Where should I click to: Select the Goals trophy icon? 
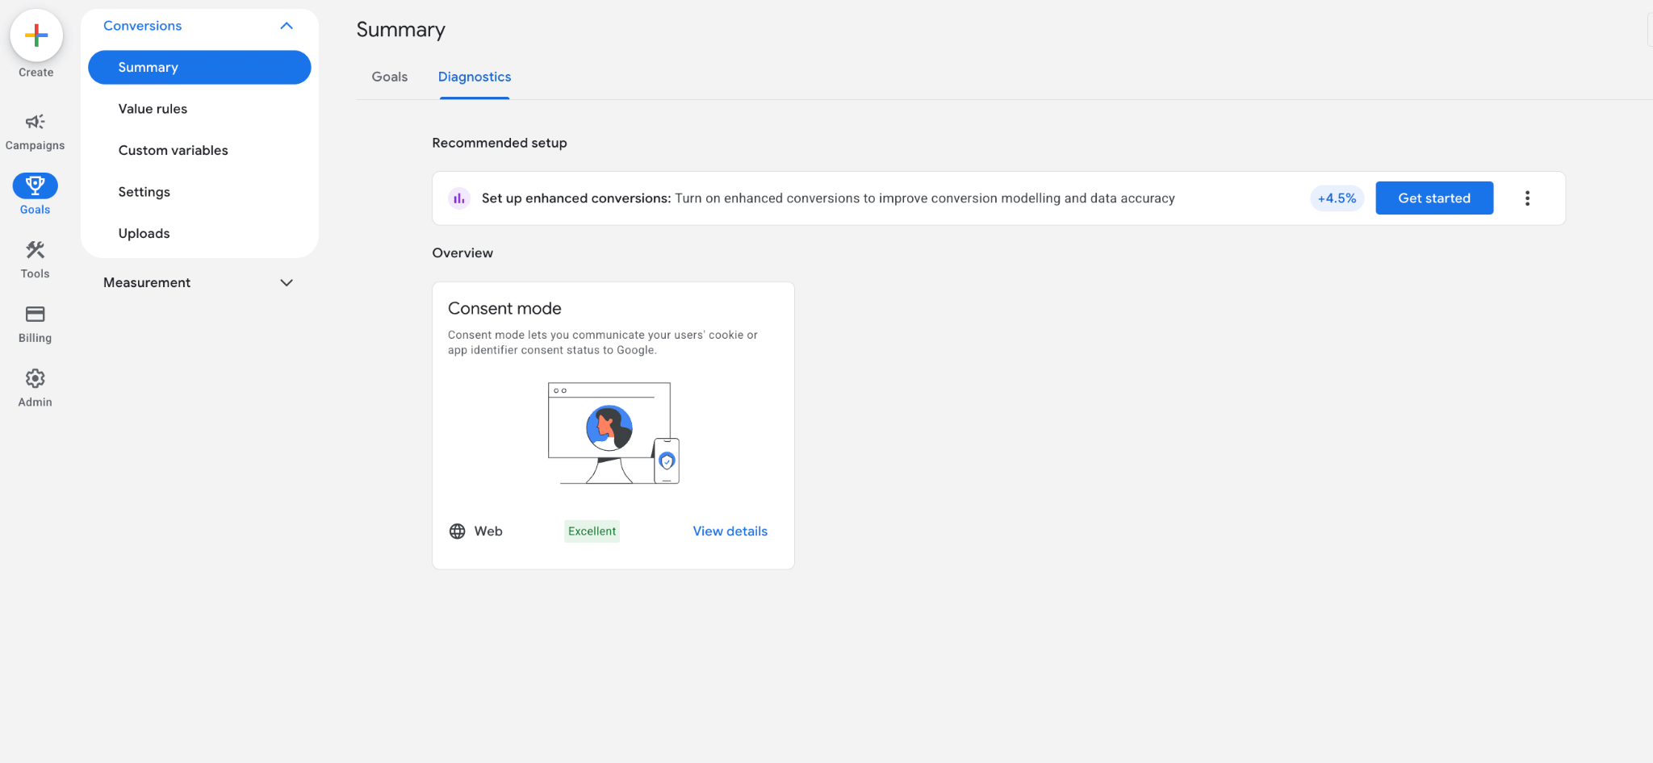(35, 186)
